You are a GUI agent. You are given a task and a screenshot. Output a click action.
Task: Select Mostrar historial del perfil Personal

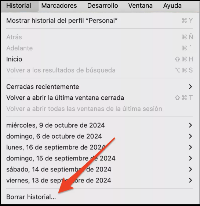click(x=99, y=21)
